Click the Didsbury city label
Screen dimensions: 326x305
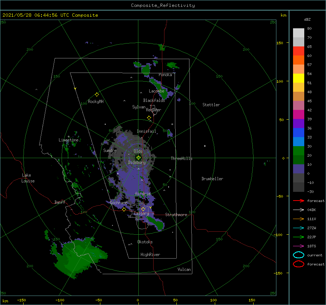pyautogui.click(x=137, y=162)
